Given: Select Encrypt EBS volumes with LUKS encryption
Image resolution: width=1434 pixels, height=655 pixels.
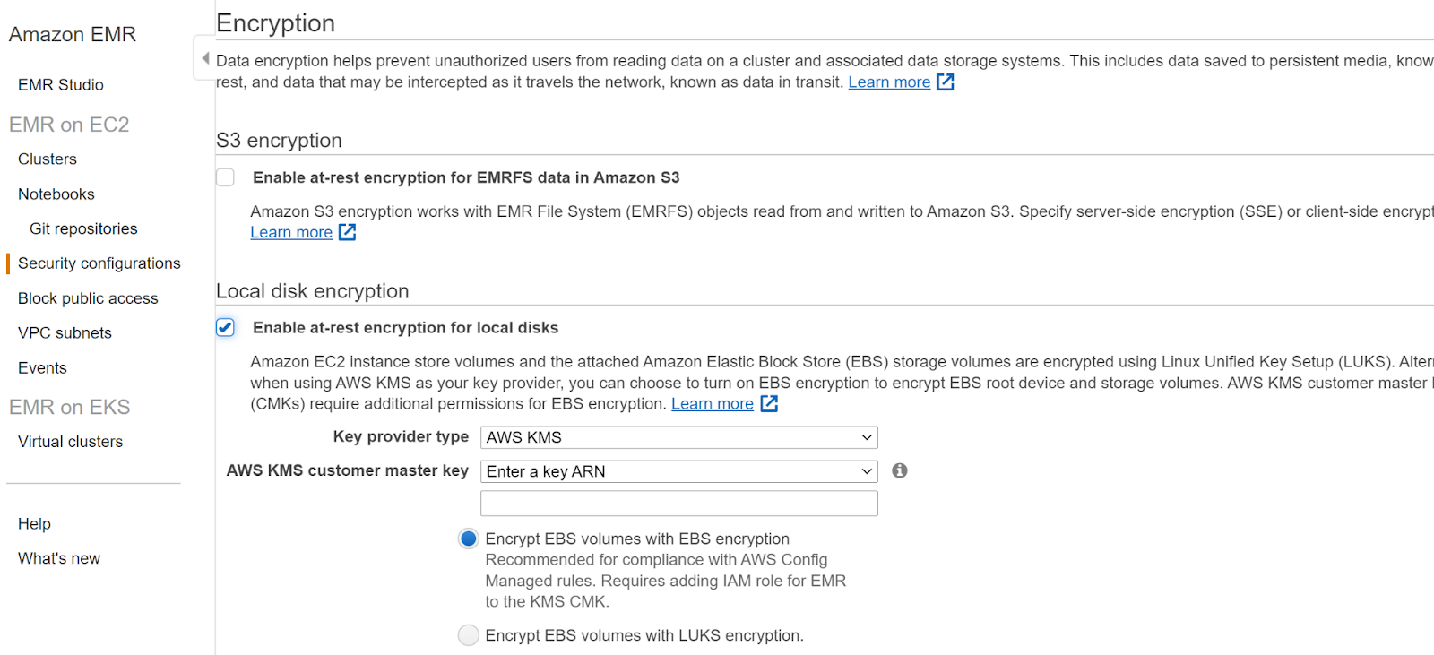Looking at the screenshot, I should click(x=468, y=635).
